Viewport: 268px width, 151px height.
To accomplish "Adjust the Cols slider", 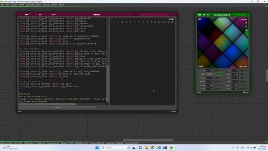I will pos(244,78).
